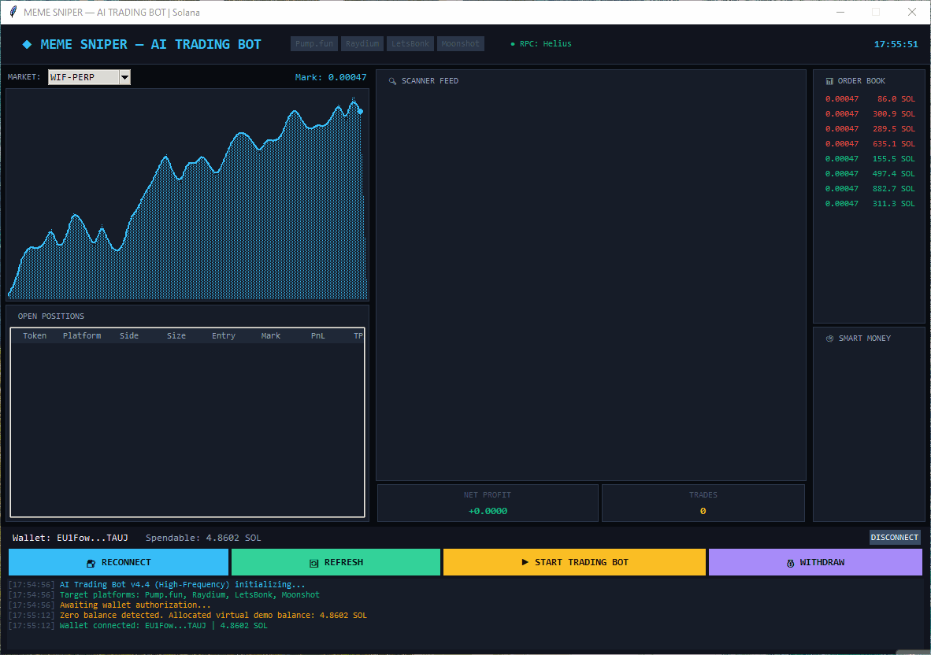Disconnect the wallet

[895, 538]
